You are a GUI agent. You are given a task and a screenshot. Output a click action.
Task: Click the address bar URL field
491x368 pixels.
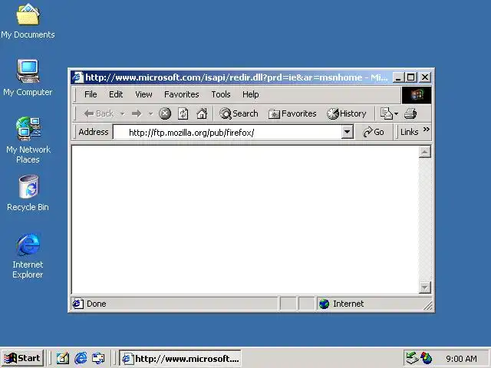tap(228, 132)
